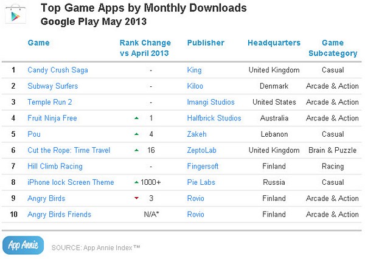The width and height of the screenshot is (365, 259).
Task: Open the Hill Climb Racing link
Action: point(55,167)
